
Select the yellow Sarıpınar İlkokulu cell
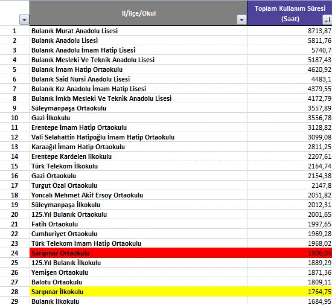(x=138, y=292)
